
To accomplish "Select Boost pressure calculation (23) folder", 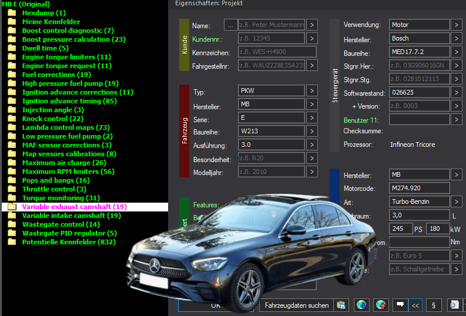I will (x=74, y=39).
